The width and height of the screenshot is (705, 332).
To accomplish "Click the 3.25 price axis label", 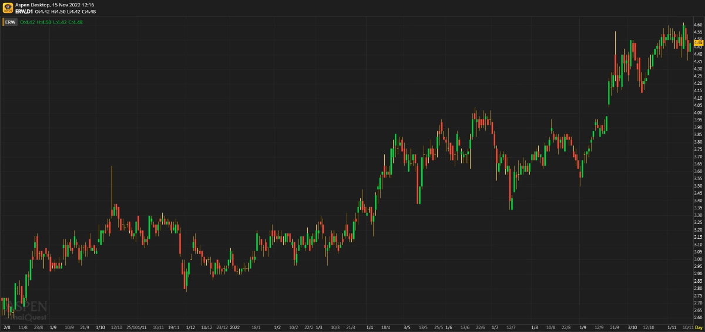I will click(x=698, y=222).
